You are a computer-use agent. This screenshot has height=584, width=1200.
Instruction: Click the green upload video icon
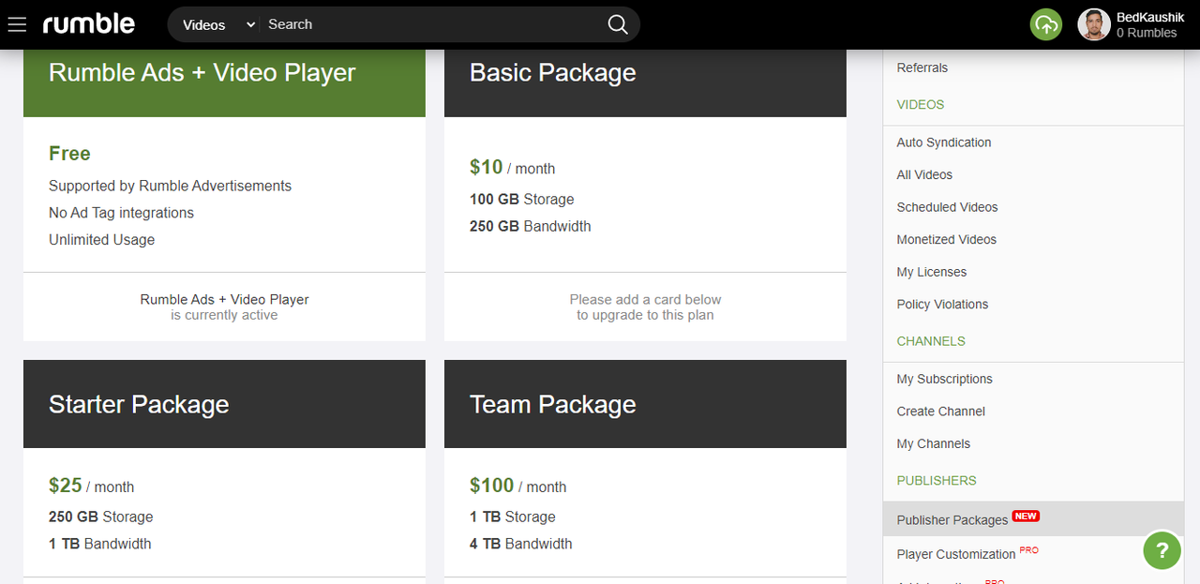coord(1046,24)
